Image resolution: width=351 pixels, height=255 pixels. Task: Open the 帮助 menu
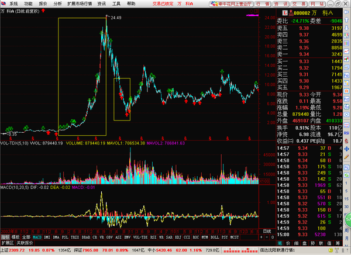[x=131, y=4]
